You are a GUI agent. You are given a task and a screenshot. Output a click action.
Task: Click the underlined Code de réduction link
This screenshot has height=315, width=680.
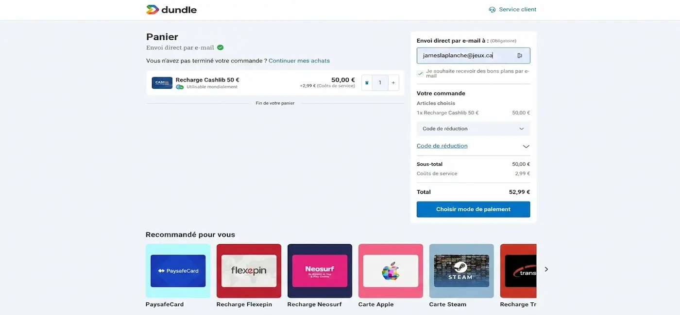point(442,146)
